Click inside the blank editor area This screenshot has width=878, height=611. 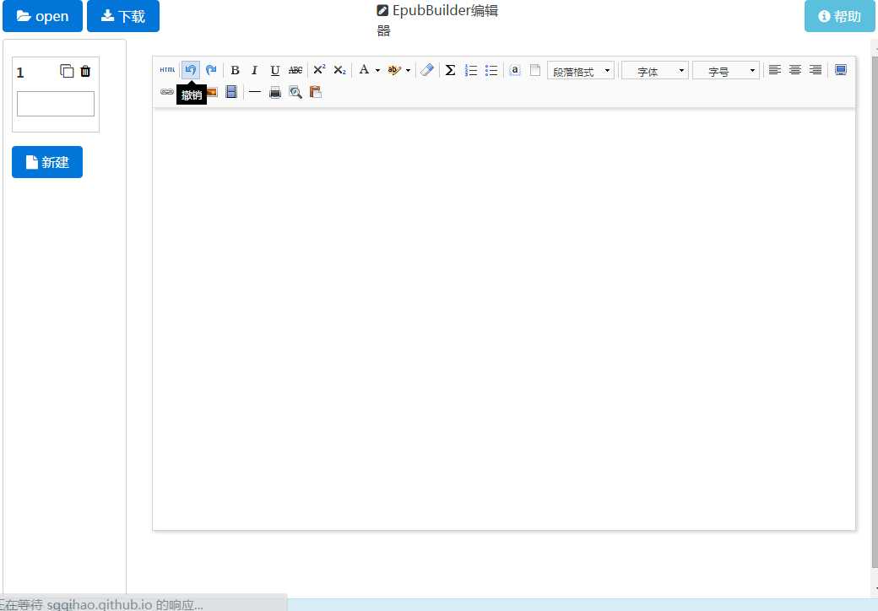(x=504, y=319)
